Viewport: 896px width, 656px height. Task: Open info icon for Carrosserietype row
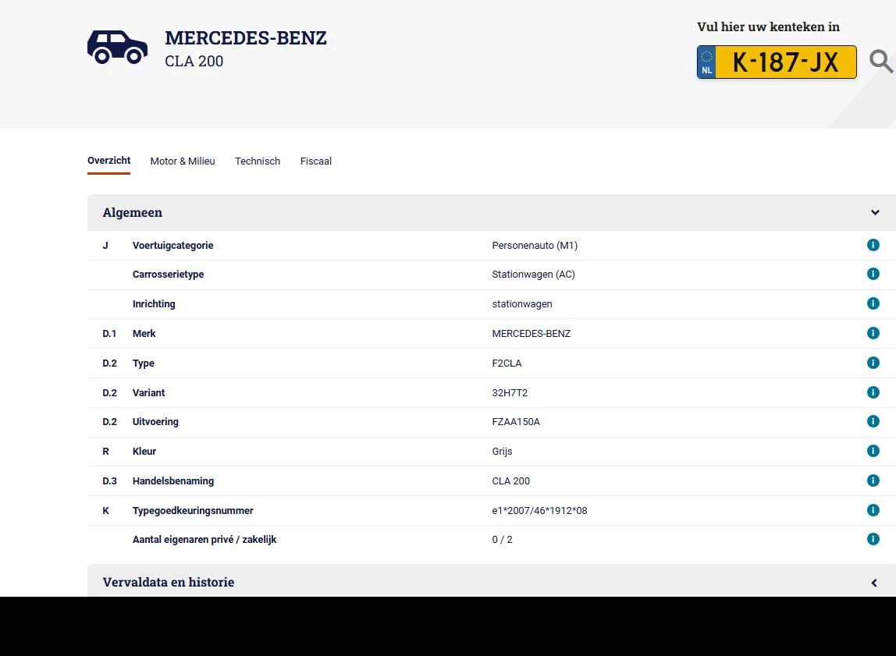click(x=873, y=274)
